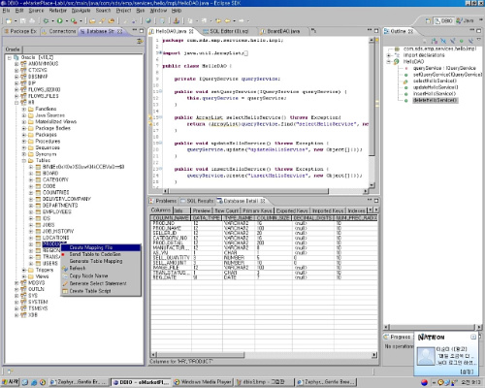Click the editor horizontal scrollbar
Image resolution: width=485 pixels, height=388 pixels.
coord(267,191)
